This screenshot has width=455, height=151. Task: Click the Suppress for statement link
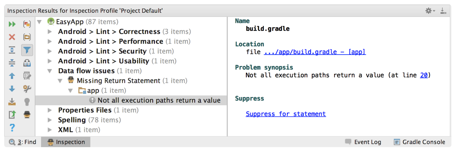click(x=286, y=114)
